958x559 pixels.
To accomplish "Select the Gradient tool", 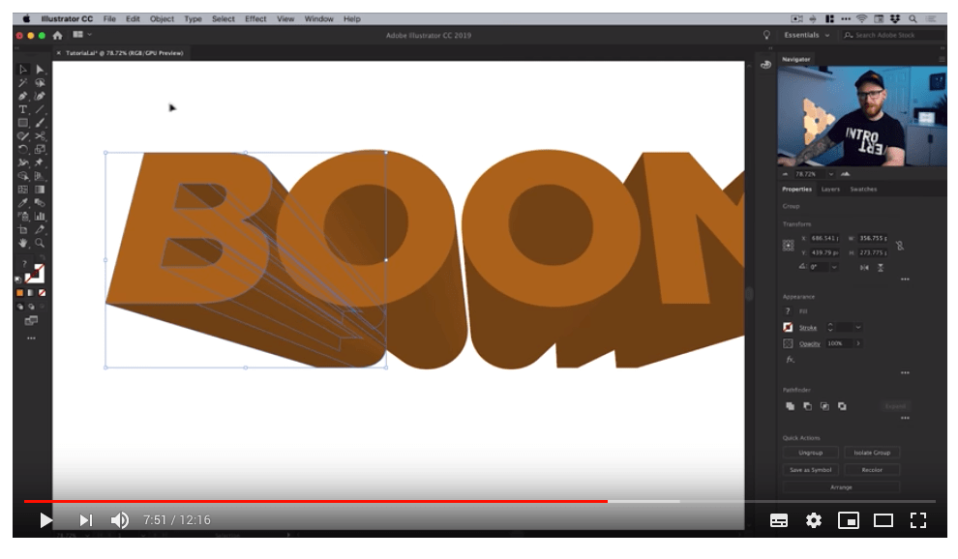I will tap(40, 190).
